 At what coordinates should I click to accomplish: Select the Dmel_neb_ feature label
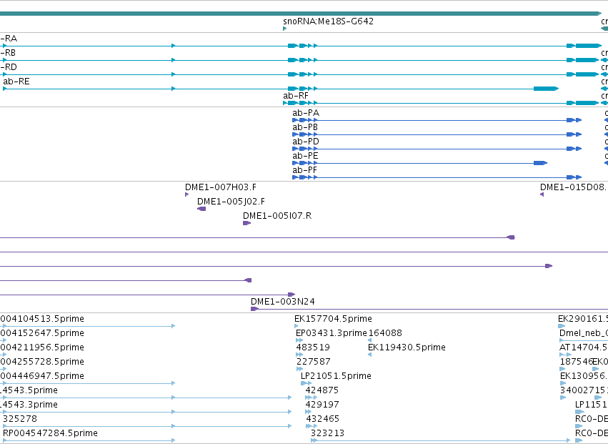584,333
